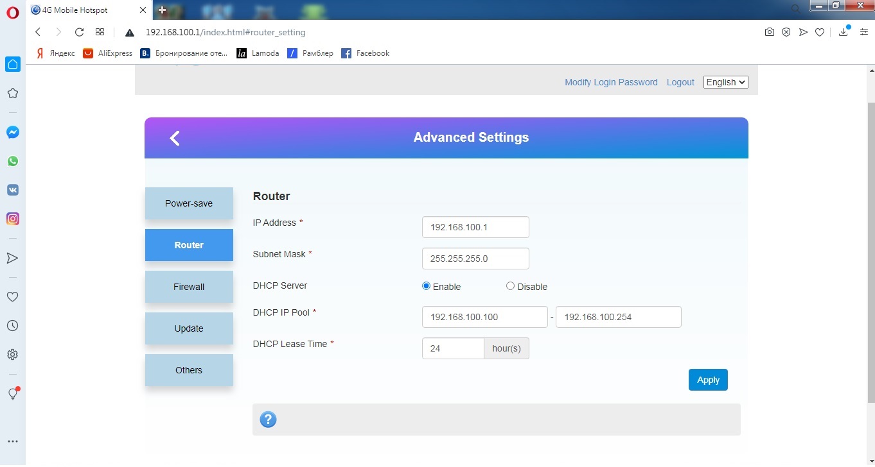Open the English language dropdown
875x467 pixels.
point(725,82)
